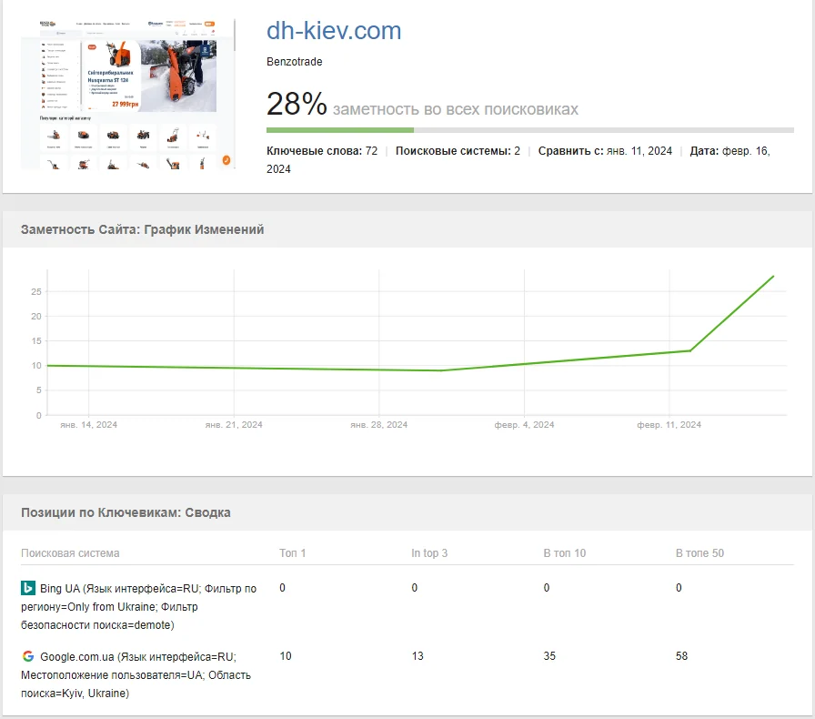Click the 'заметность во всех поисковиках' caption
This screenshot has height=719, width=815.
tap(456, 109)
